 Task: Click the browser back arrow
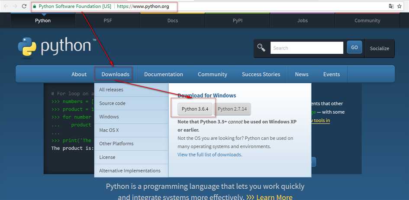[6, 6]
